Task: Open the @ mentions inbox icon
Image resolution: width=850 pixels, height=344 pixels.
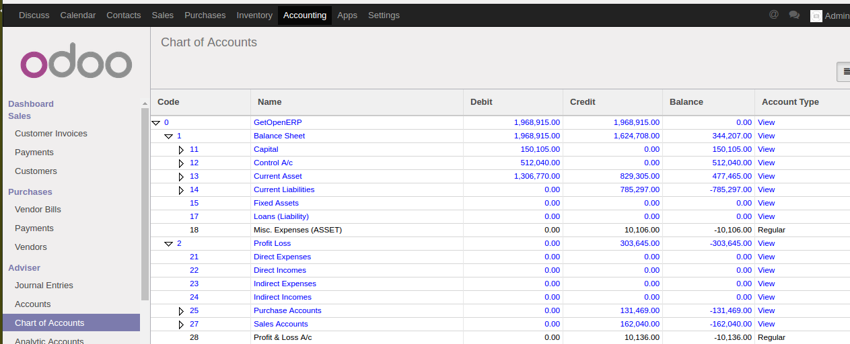Action: 774,15
